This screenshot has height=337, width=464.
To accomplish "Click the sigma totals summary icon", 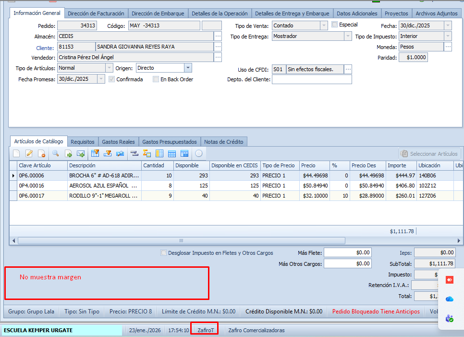I will pos(147,154).
